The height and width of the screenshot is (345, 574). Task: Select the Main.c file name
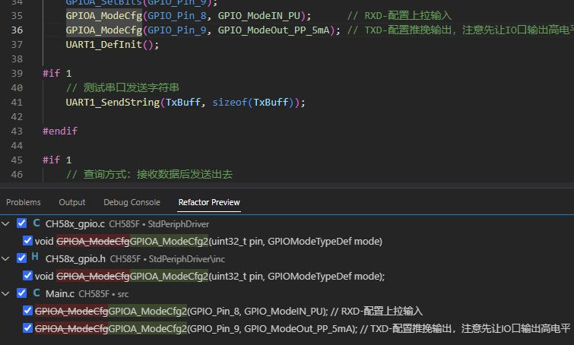(59, 294)
